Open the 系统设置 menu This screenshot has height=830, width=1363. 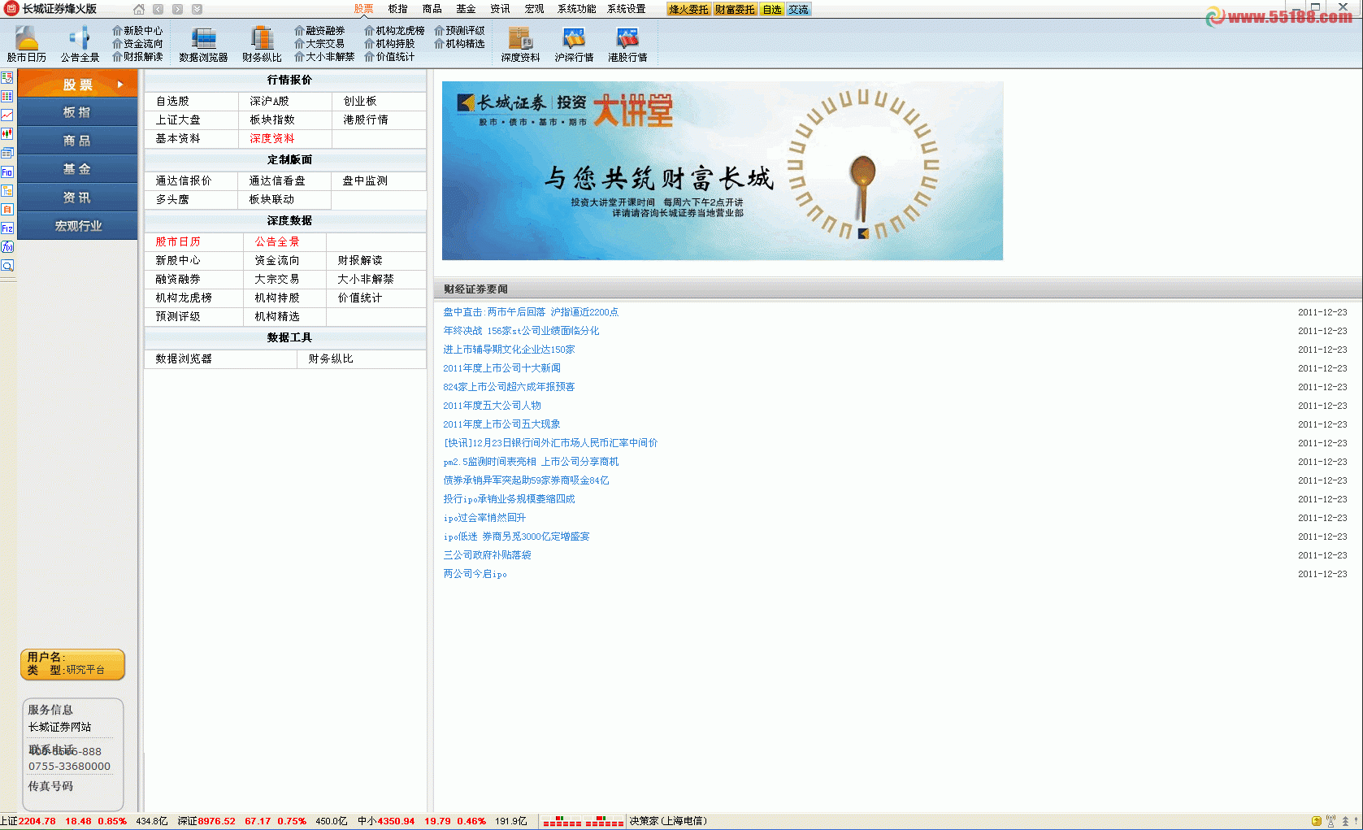click(x=627, y=9)
